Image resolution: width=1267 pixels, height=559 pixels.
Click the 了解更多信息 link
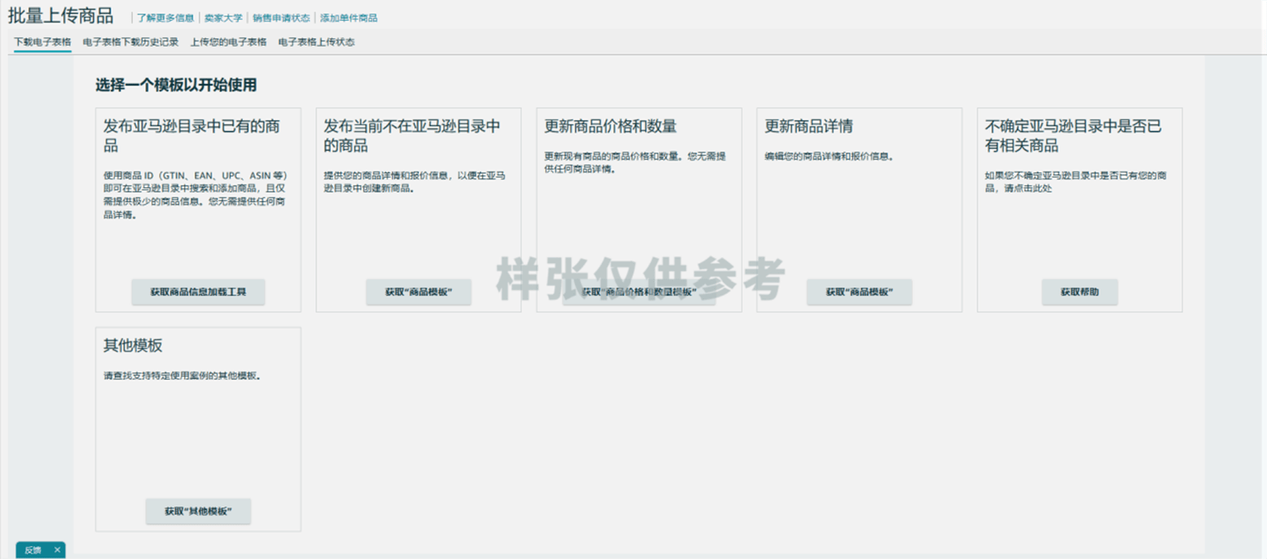[x=165, y=18]
